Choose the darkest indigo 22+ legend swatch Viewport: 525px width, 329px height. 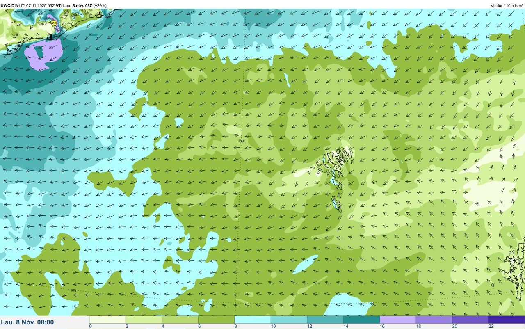coord(507,320)
